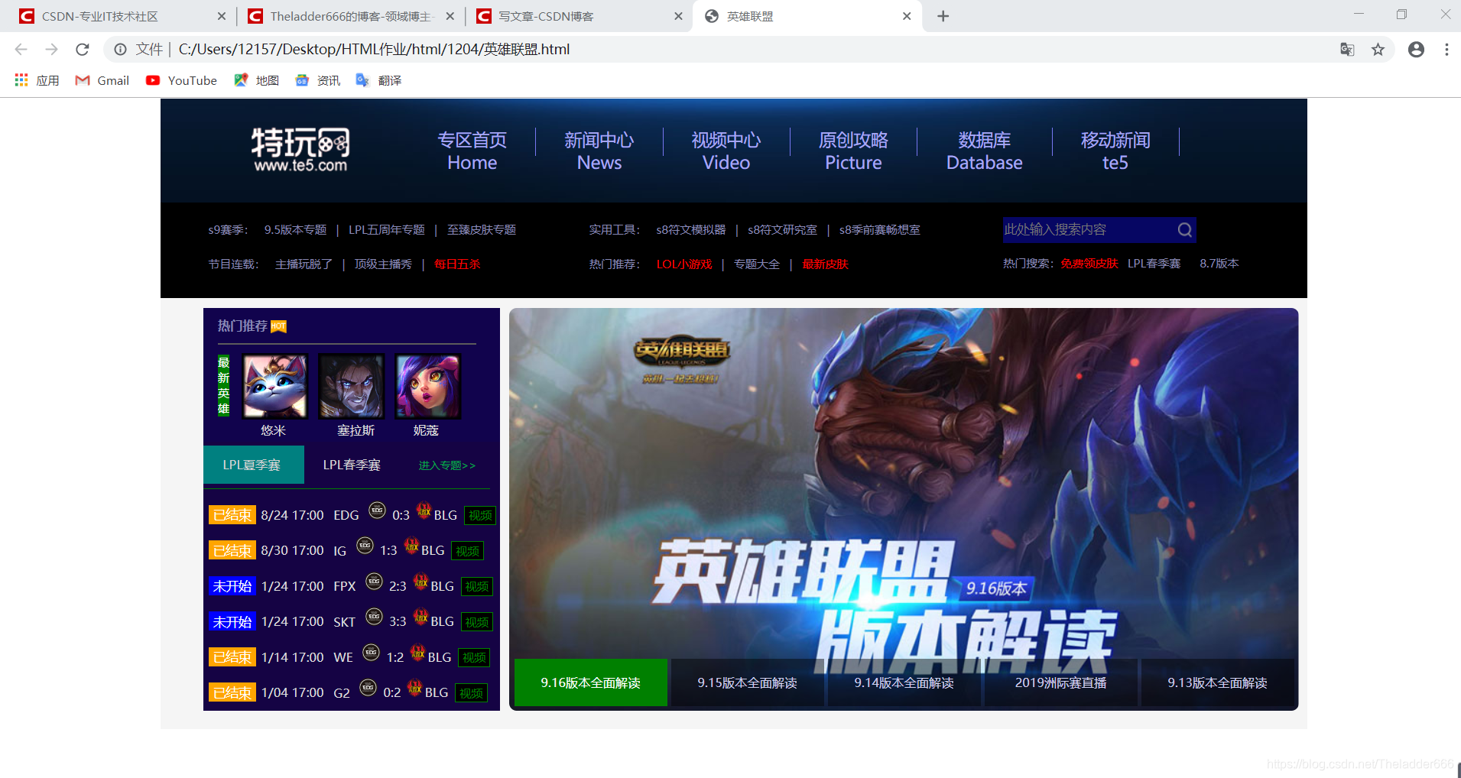
Task: Open the 地图 maps bookmark
Action: 257,80
